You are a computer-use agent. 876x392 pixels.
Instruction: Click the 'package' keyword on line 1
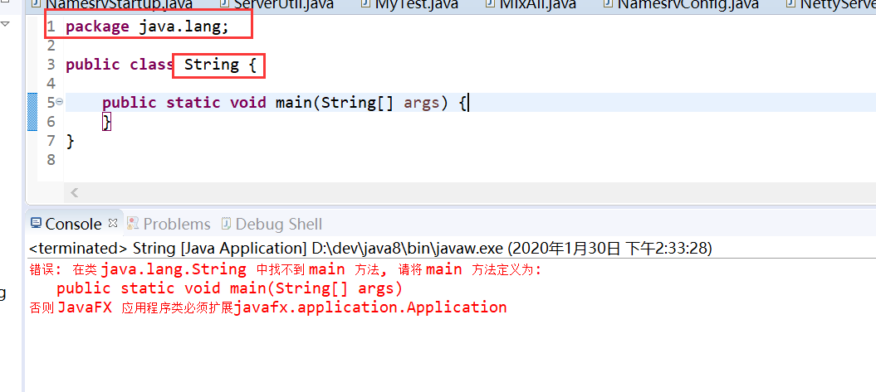coord(97,27)
